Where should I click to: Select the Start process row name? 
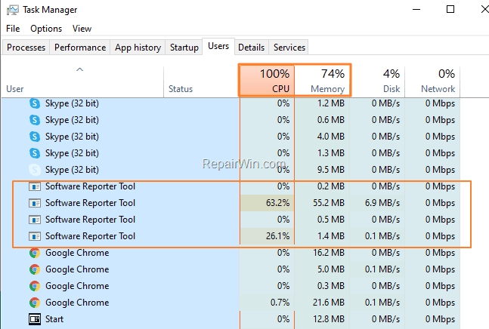tap(54, 319)
